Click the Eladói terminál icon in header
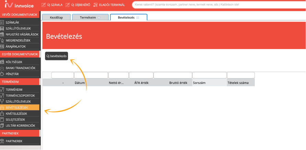 [x=95, y=5]
